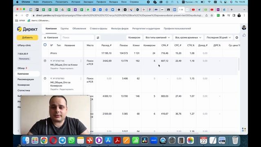Open Рекомендации in the left sidebar

click(x=26, y=79)
